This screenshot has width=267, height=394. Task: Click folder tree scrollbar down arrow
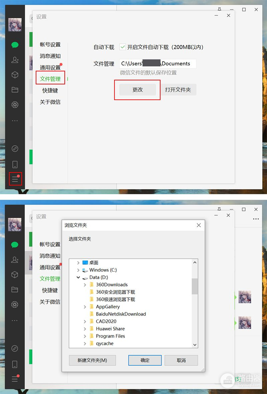pyautogui.click(x=195, y=345)
